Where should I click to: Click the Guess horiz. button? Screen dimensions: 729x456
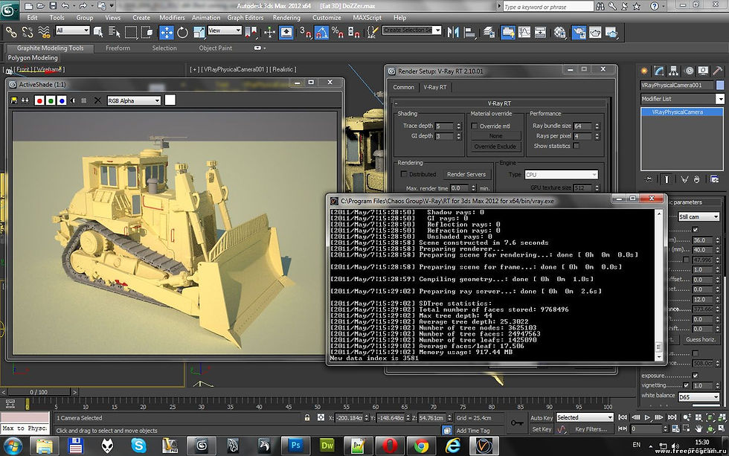tap(700, 339)
